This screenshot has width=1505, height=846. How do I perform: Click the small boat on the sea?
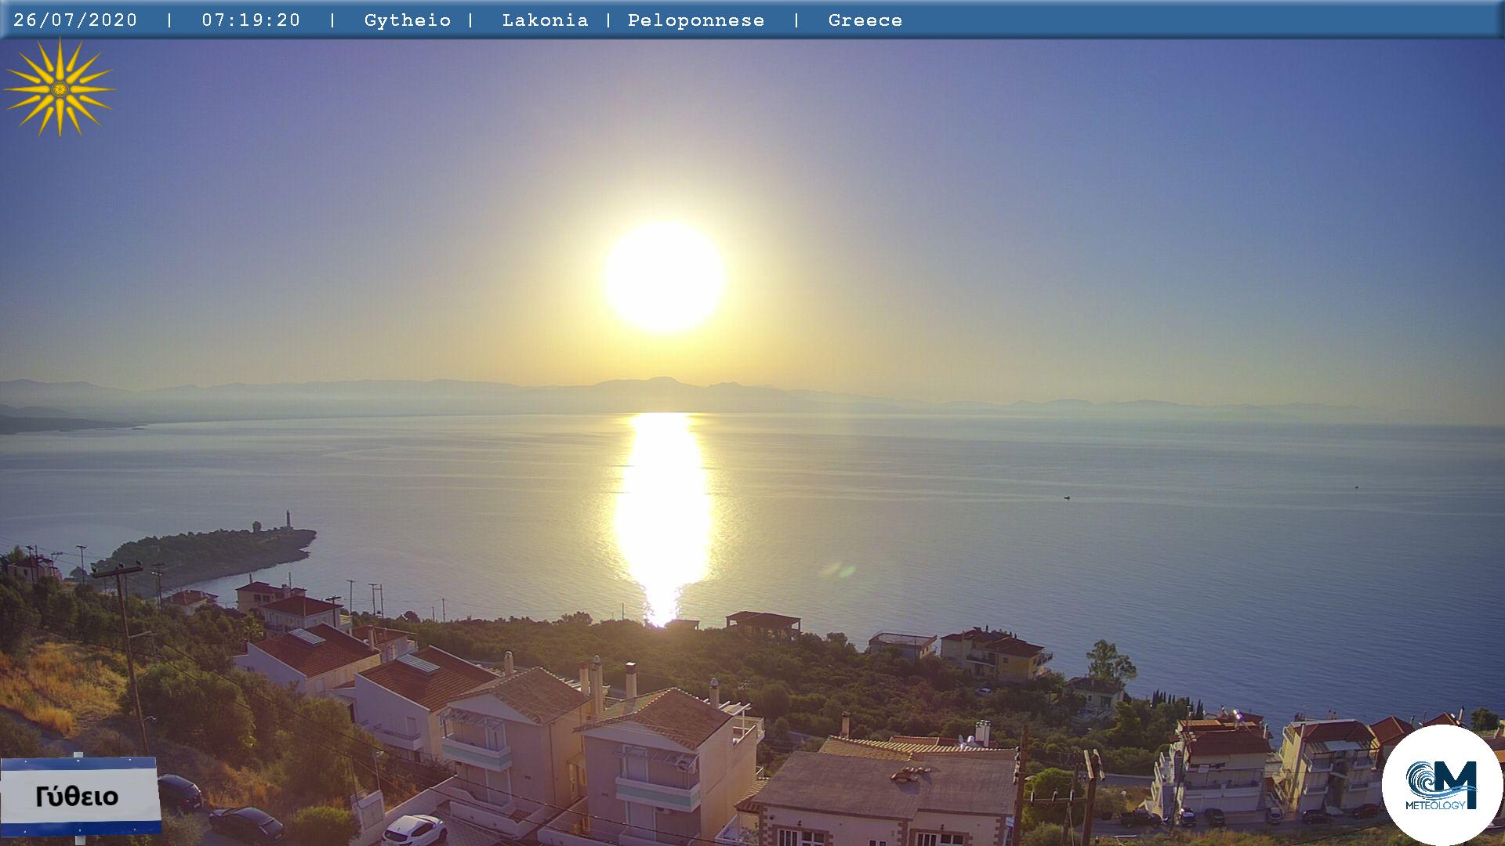coord(1067,497)
